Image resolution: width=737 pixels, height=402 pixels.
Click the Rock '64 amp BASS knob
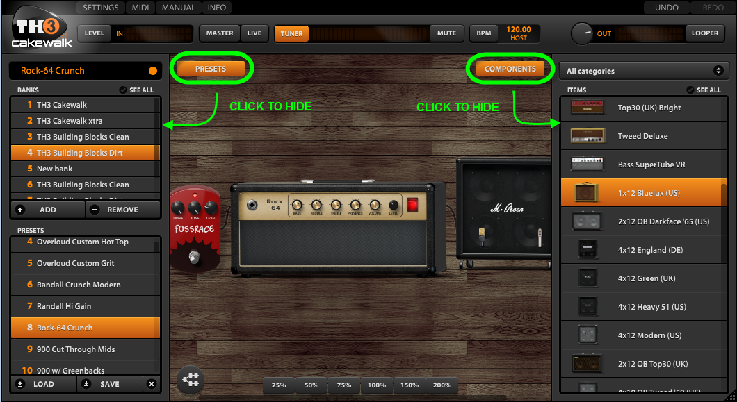point(297,206)
